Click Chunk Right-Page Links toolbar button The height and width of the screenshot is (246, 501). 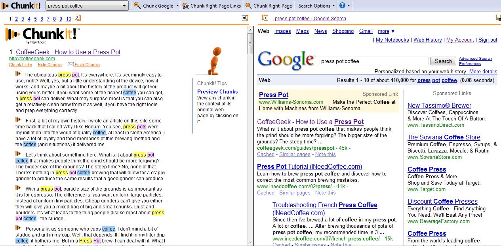(211, 6)
